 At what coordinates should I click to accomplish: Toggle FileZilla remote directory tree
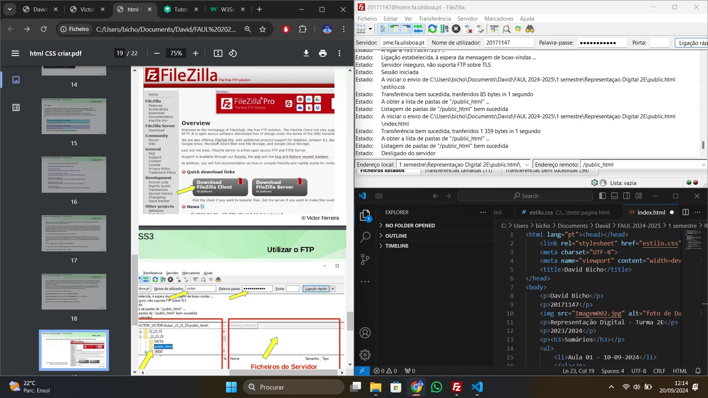(406, 29)
